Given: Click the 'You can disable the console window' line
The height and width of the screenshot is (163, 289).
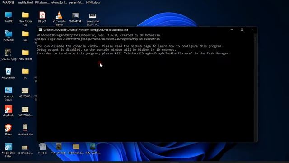Looking at the screenshot, I should (130, 46).
